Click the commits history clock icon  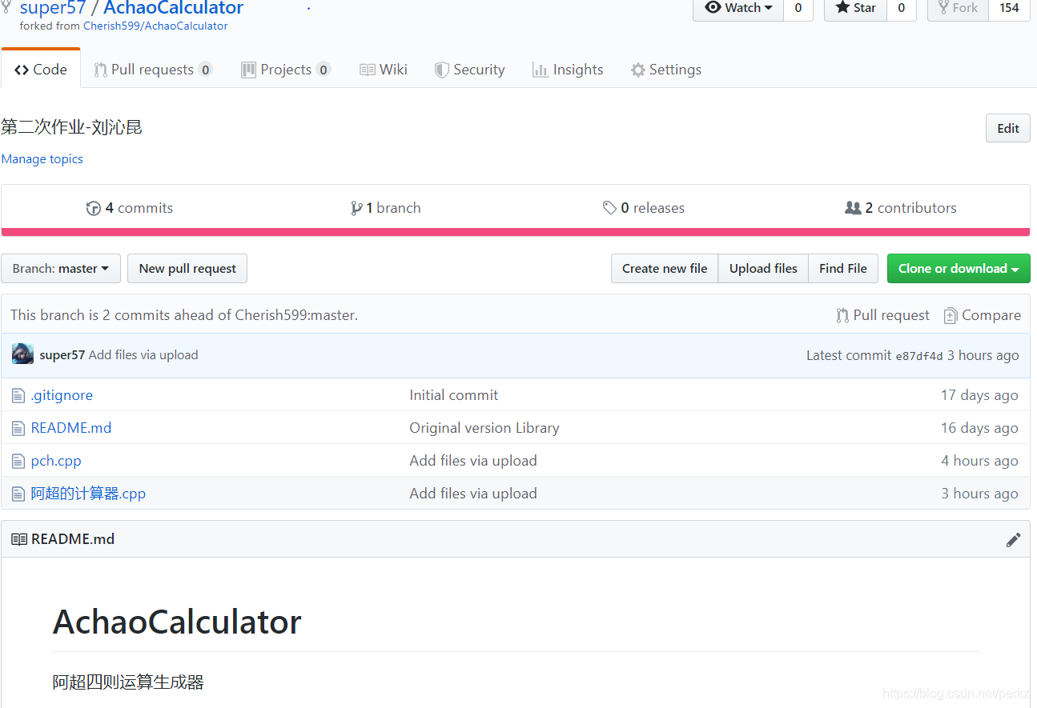(x=94, y=208)
